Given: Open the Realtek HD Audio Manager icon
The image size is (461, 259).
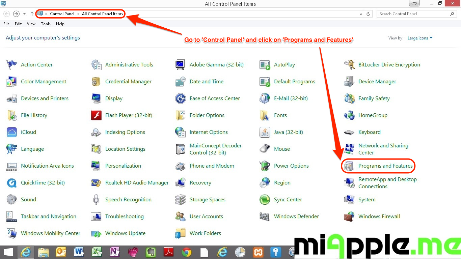Looking at the screenshot, I should click(96, 183).
